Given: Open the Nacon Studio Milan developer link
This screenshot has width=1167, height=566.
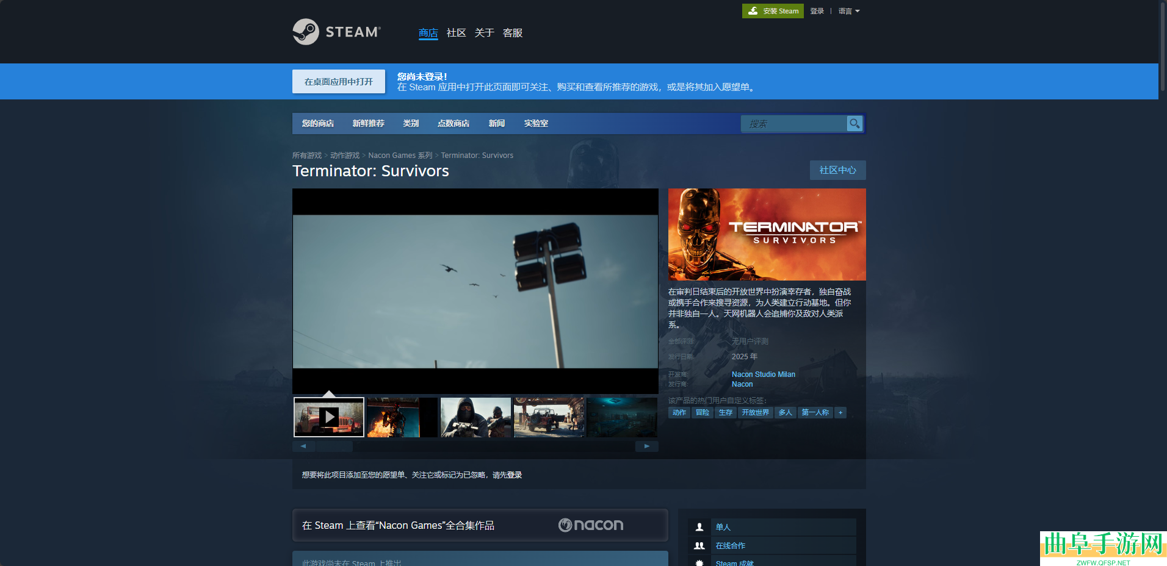Looking at the screenshot, I should (764, 374).
